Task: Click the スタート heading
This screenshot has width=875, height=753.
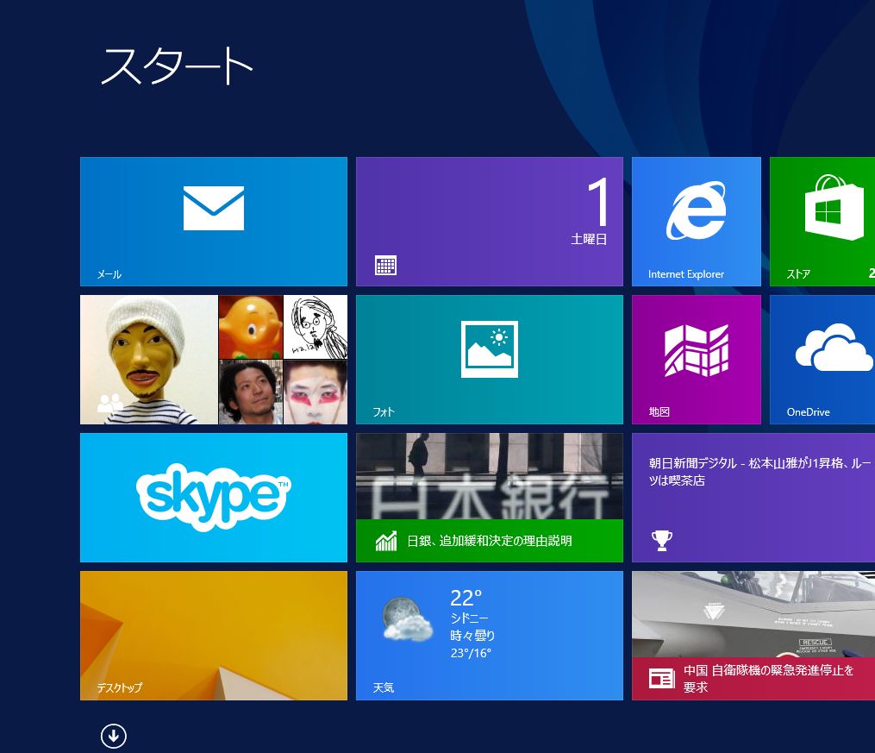Action: (177, 66)
